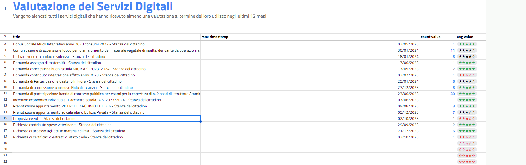The width and height of the screenshot is (526, 165).
Task: Click the star rating in row 18
Action: pyautogui.click(x=467, y=137)
